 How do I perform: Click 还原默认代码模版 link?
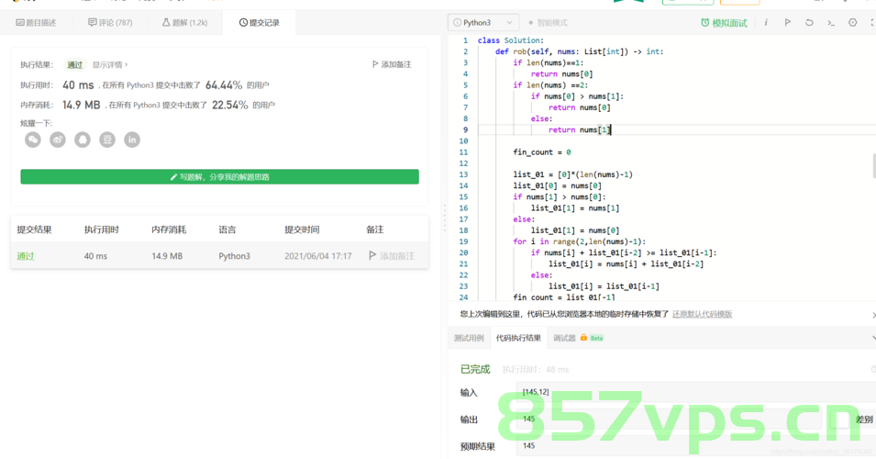click(x=703, y=314)
